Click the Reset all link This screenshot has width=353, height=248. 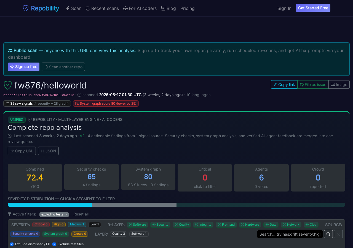[x=81, y=214]
